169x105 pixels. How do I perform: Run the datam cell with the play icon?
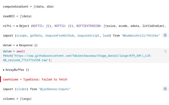[x=166, y=51]
